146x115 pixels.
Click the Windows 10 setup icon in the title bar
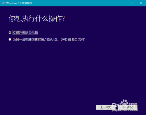click(x=4, y=3)
